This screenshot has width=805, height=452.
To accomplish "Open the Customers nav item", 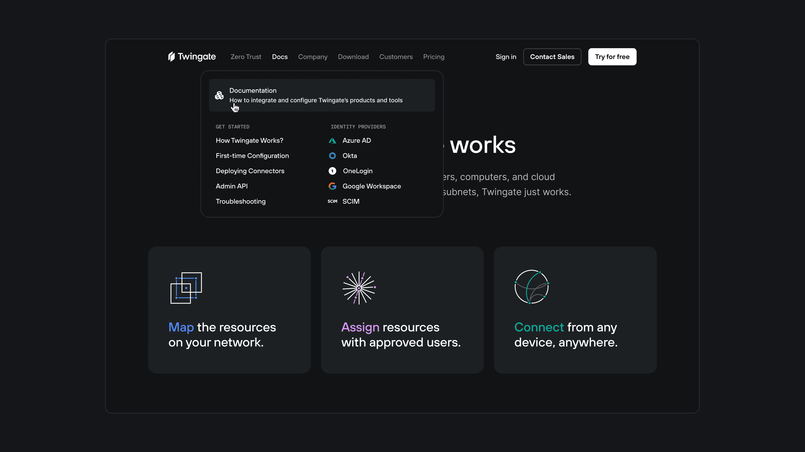I will tap(396, 57).
